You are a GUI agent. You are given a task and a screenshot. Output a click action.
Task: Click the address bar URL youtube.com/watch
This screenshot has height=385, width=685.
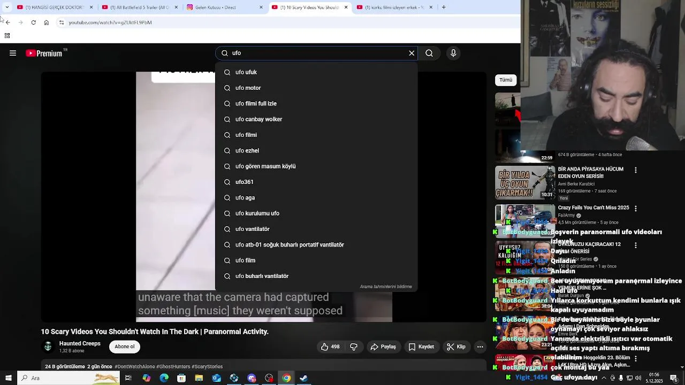coord(110,22)
